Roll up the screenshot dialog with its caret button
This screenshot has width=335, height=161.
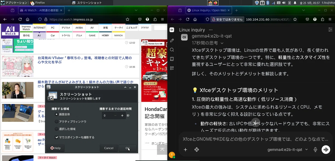pos(125,87)
